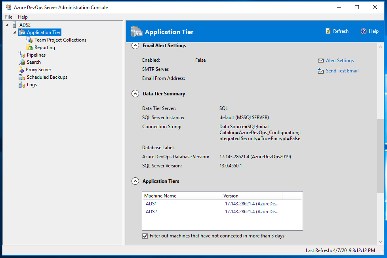Select Team Project Collections in the tree
The width and height of the screenshot is (387, 258).
click(60, 40)
